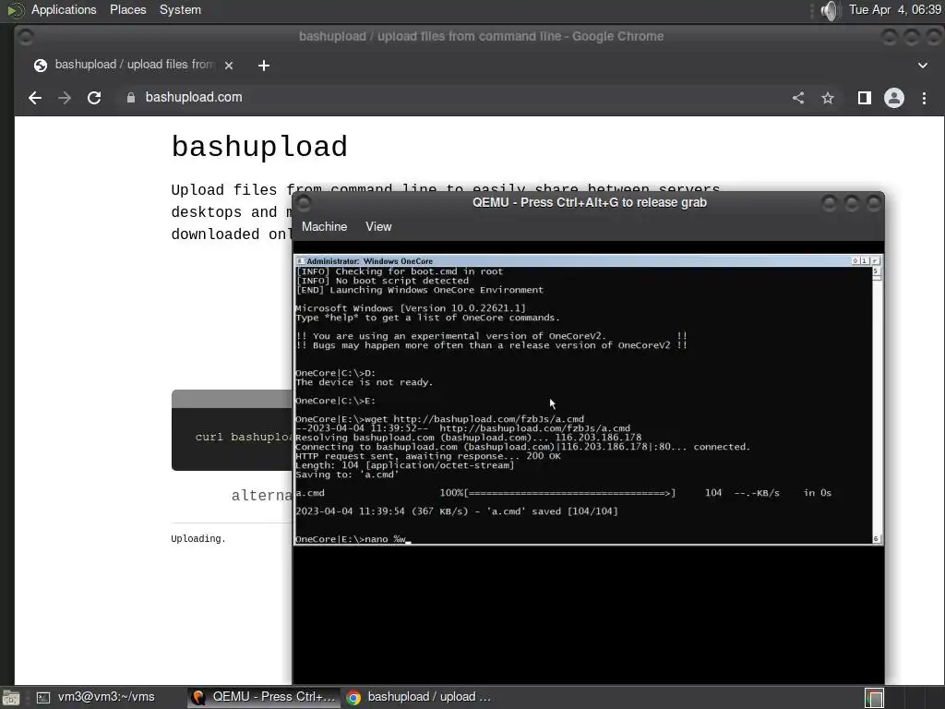
Task: Click the address bar showing bashupload.com
Action: click(x=452, y=98)
